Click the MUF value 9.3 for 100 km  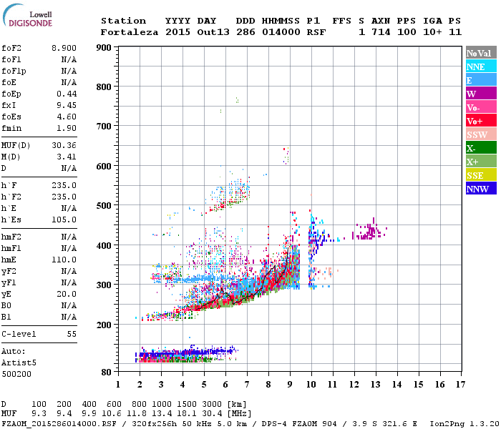point(39,414)
